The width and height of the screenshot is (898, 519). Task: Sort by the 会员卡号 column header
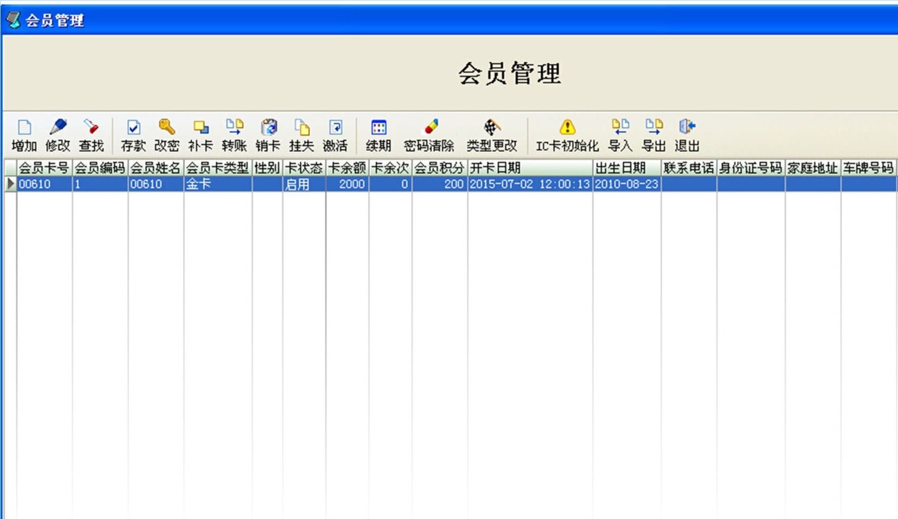point(44,168)
